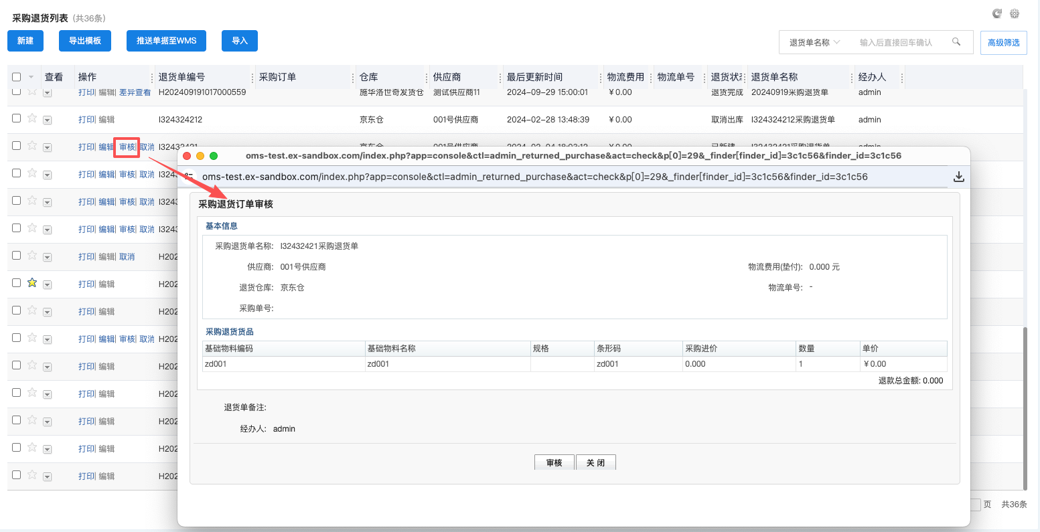Viewport: 1040px width, 532px height.
Task: Expand the view arrow of the yellow-starred row
Action: click(x=48, y=285)
